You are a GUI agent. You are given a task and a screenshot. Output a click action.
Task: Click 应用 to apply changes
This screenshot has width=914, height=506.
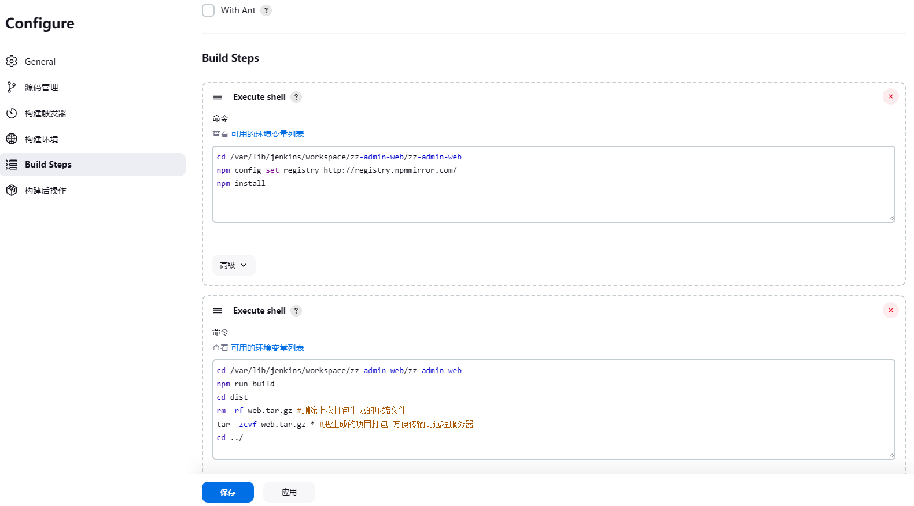pos(289,492)
